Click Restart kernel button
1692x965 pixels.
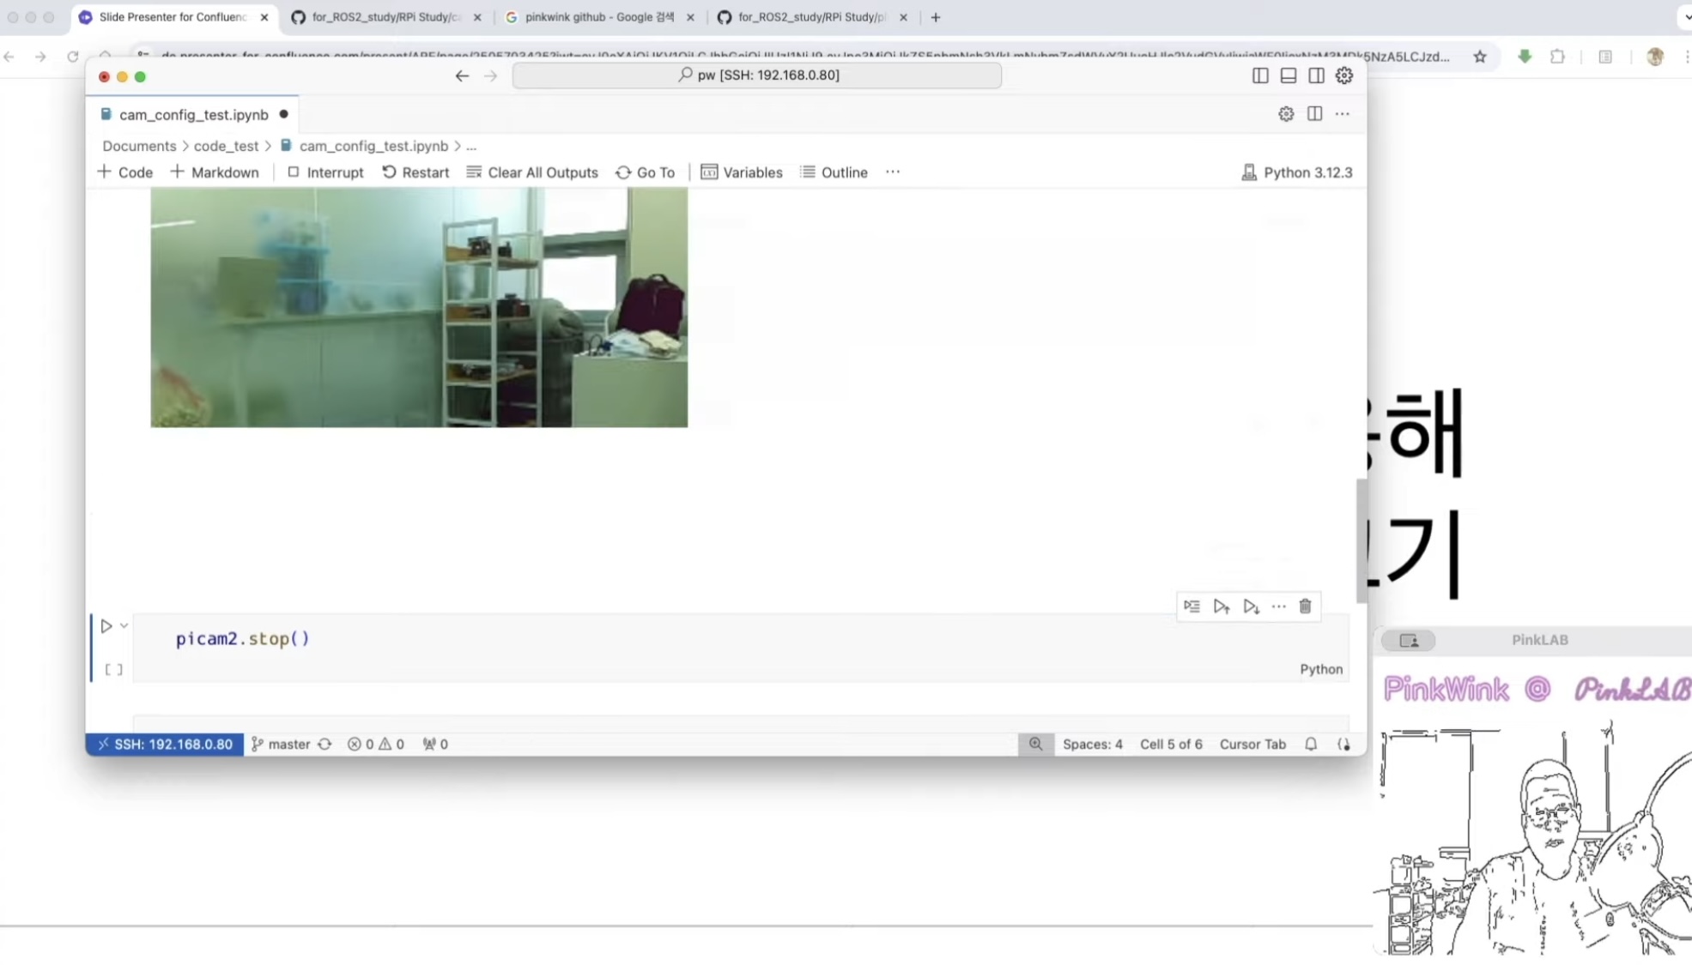point(415,172)
